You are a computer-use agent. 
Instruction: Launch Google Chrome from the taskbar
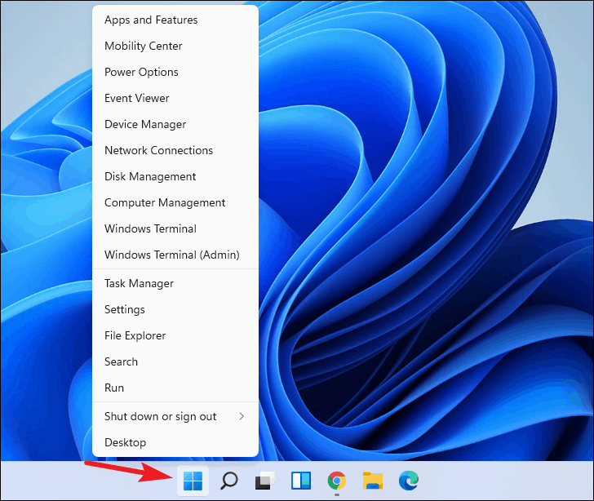336,481
